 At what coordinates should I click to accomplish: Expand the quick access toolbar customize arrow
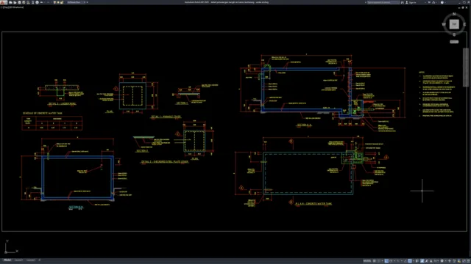[88, 2]
